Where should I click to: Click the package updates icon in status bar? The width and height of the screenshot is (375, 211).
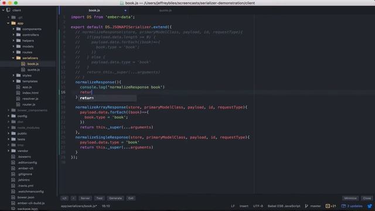coord(344,206)
